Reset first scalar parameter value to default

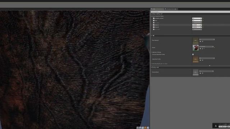203,18
